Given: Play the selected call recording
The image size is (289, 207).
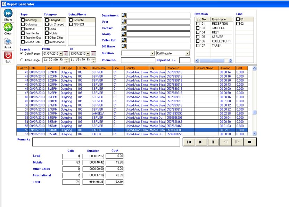Looking at the screenshot, I should tap(201, 142).
